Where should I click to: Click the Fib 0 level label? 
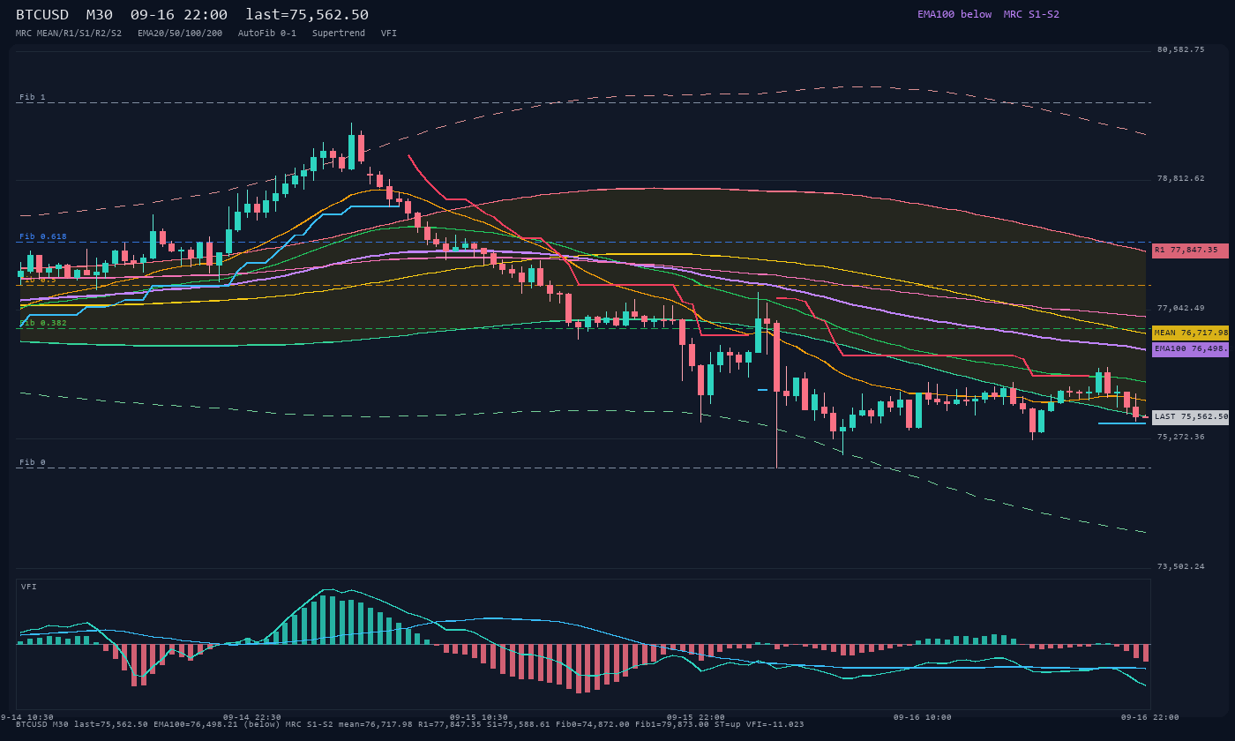(x=33, y=462)
